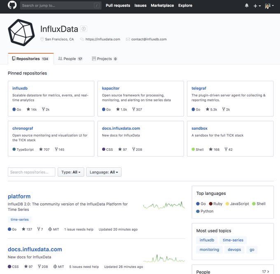Switch to the Projects 0 tab

pos(105,59)
